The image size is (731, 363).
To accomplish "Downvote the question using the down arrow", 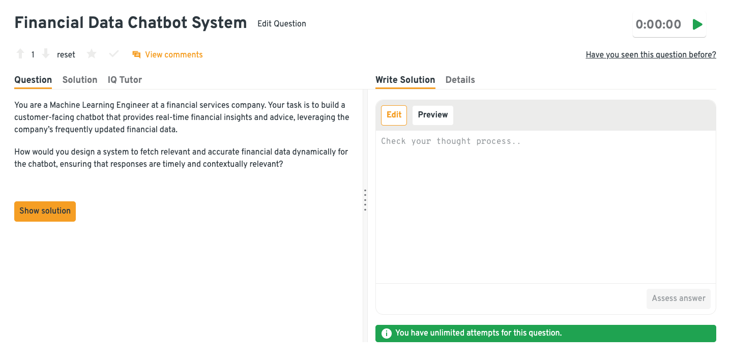I will (x=45, y=54).
